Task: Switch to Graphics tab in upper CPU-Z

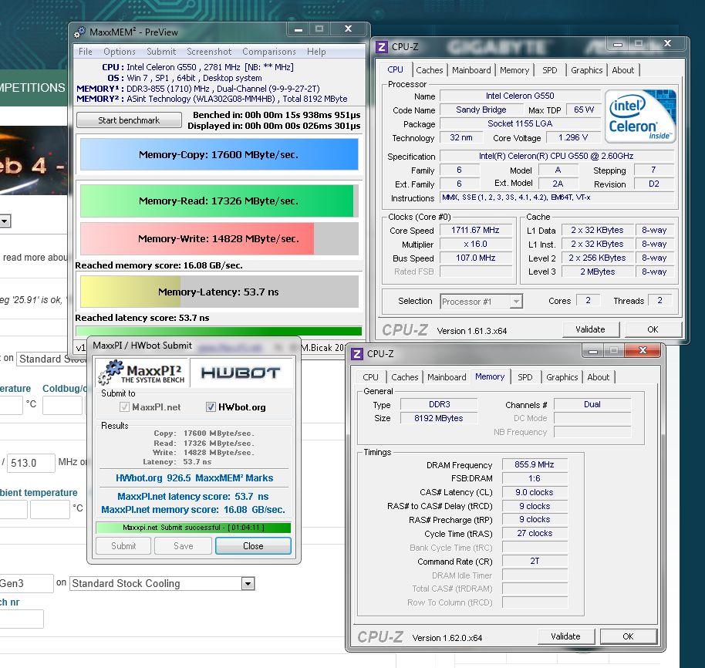Action: tap(586, 70)
